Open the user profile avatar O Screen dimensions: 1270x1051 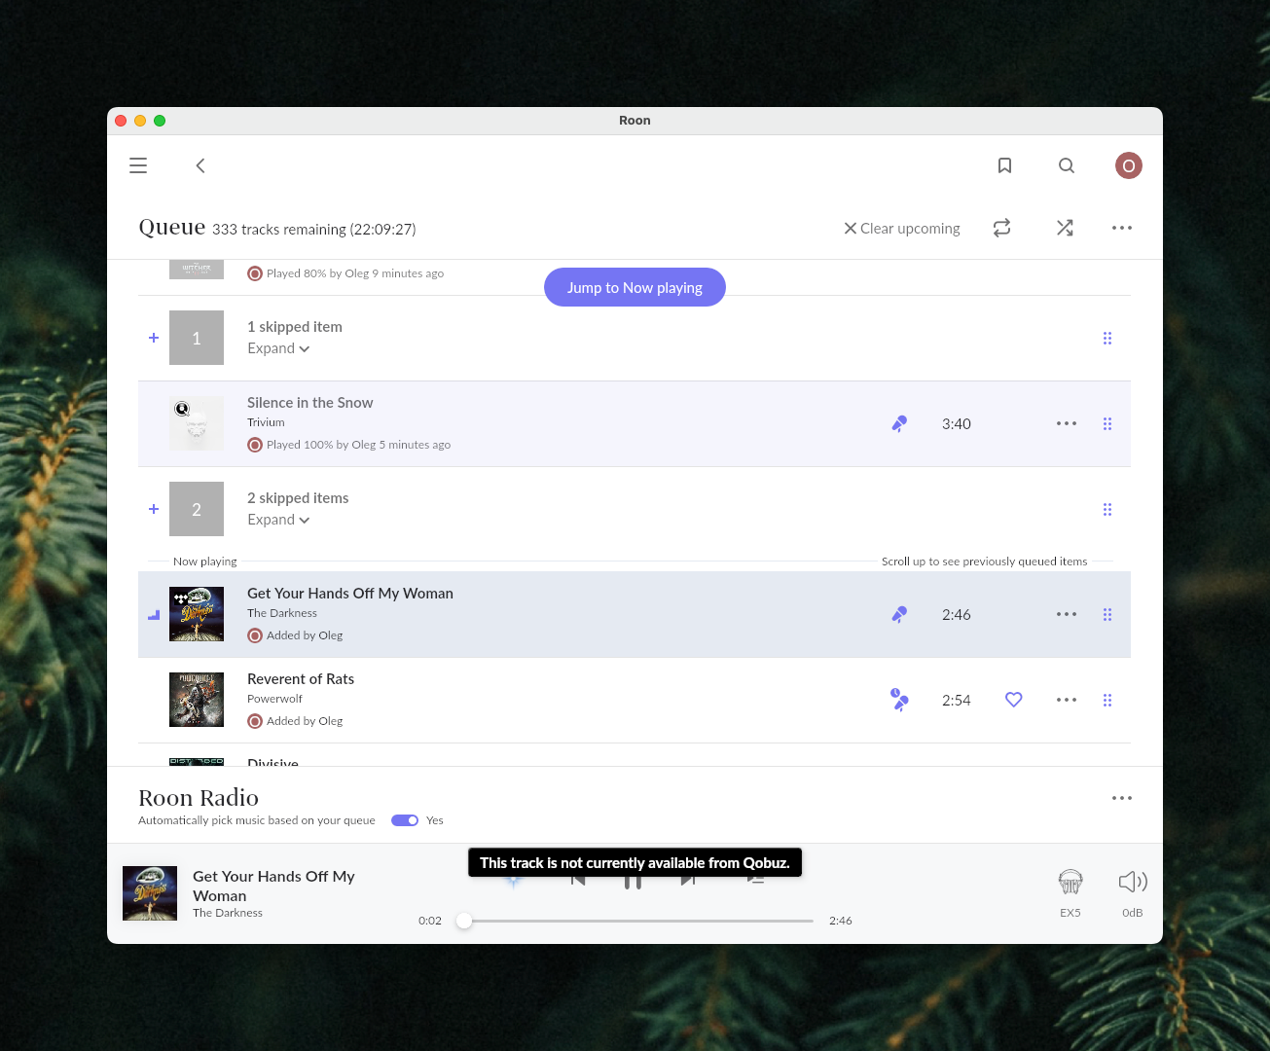click(x=1129, y=165)
